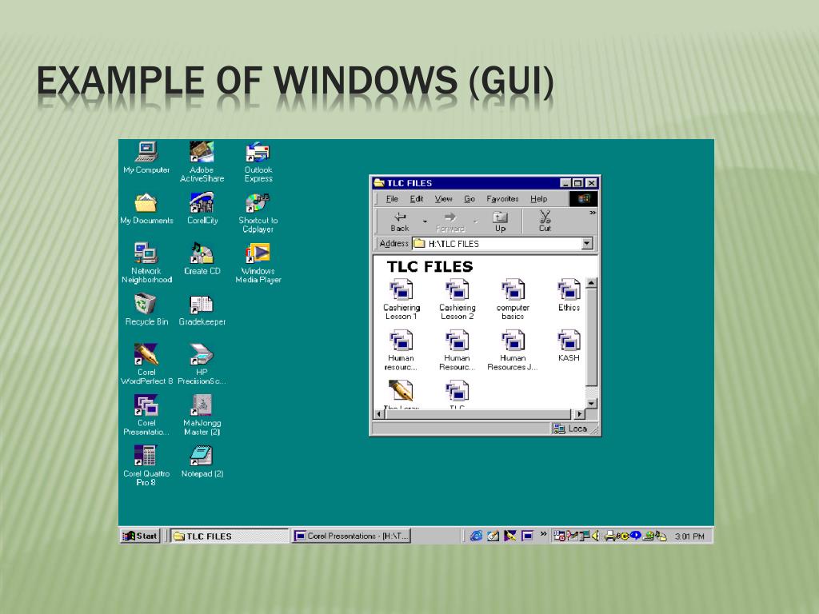Select the Adobe ActiveShare desktop shortcut

202,161
